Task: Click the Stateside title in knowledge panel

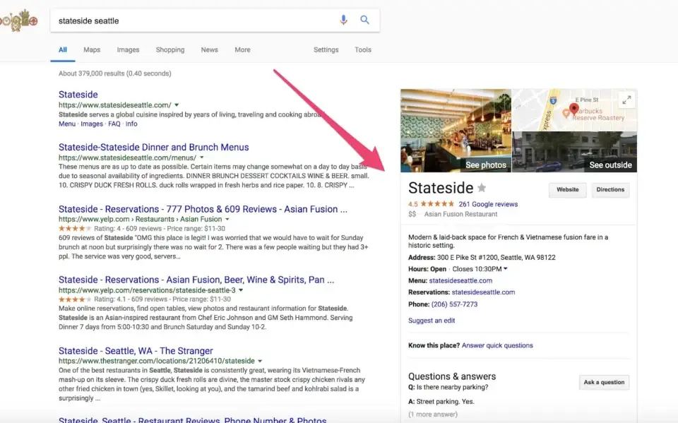Action: tap(441, 188)
